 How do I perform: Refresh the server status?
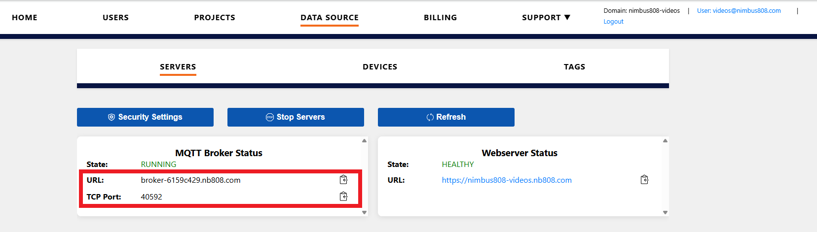tap(446, 117)
